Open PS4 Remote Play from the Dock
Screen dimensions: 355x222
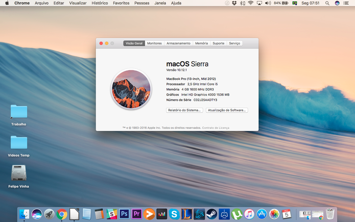point(224,214)
